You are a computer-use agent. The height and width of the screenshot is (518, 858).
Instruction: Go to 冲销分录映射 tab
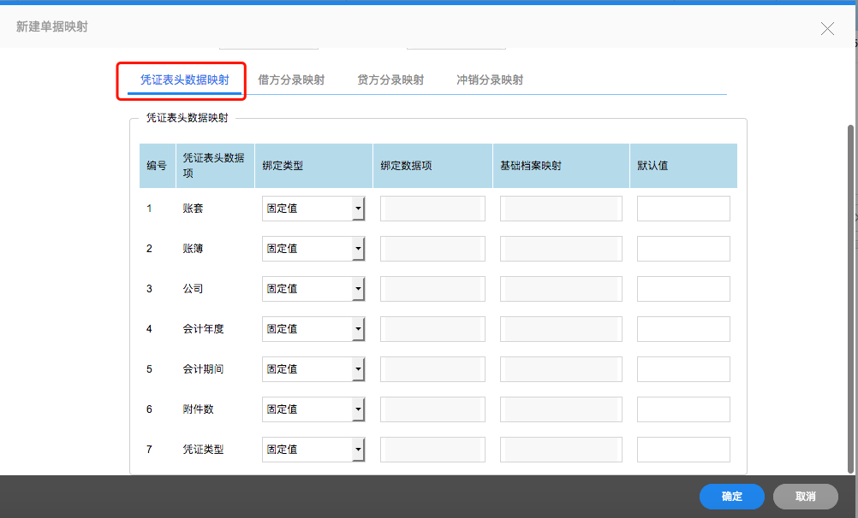click(490, 80)
